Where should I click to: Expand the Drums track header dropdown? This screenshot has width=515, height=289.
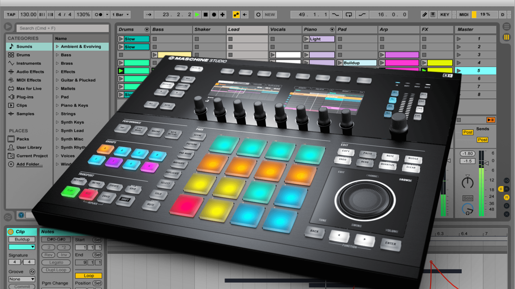147,30
